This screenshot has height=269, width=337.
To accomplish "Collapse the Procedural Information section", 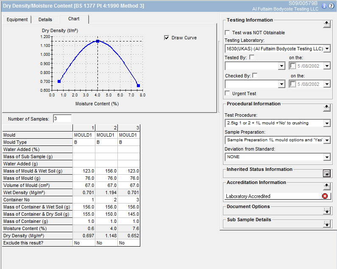I will (326, 108).
